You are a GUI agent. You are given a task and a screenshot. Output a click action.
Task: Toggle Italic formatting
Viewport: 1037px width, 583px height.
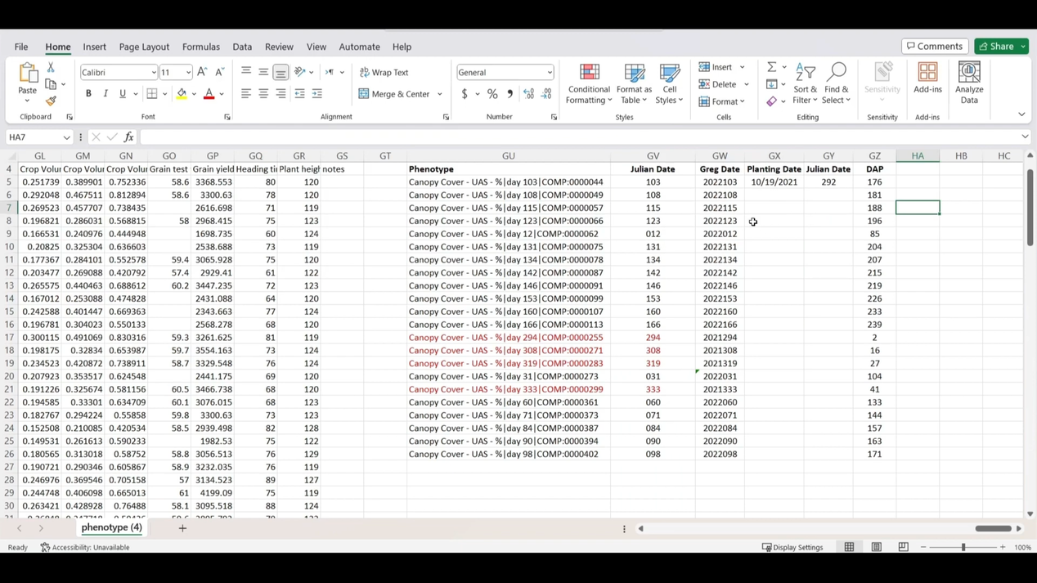(105, 94)
